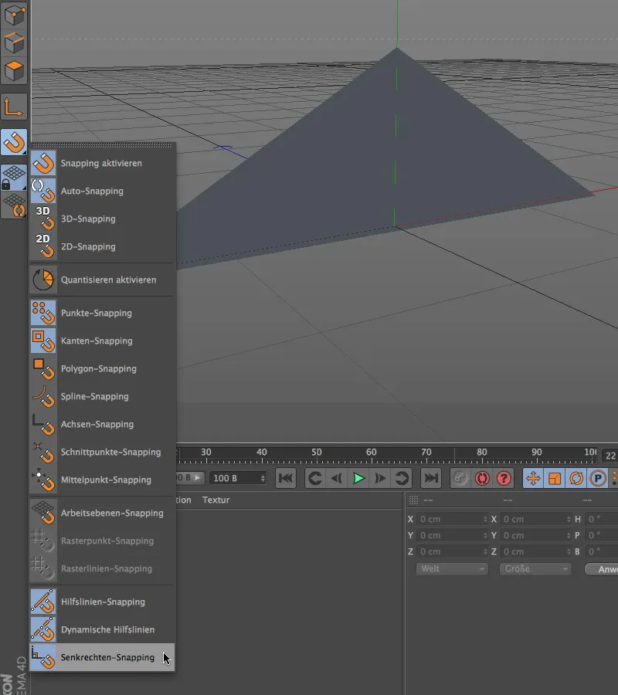The image size is (618, 695).
Task: Click position X stepper arrows
Action: (484, 519)
